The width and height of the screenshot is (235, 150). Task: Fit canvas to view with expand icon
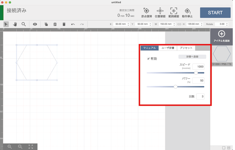(31, 146)
